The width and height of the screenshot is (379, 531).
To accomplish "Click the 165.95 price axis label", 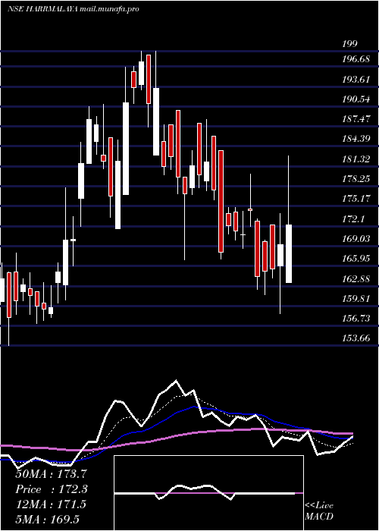I will click(x=356, y=259).
